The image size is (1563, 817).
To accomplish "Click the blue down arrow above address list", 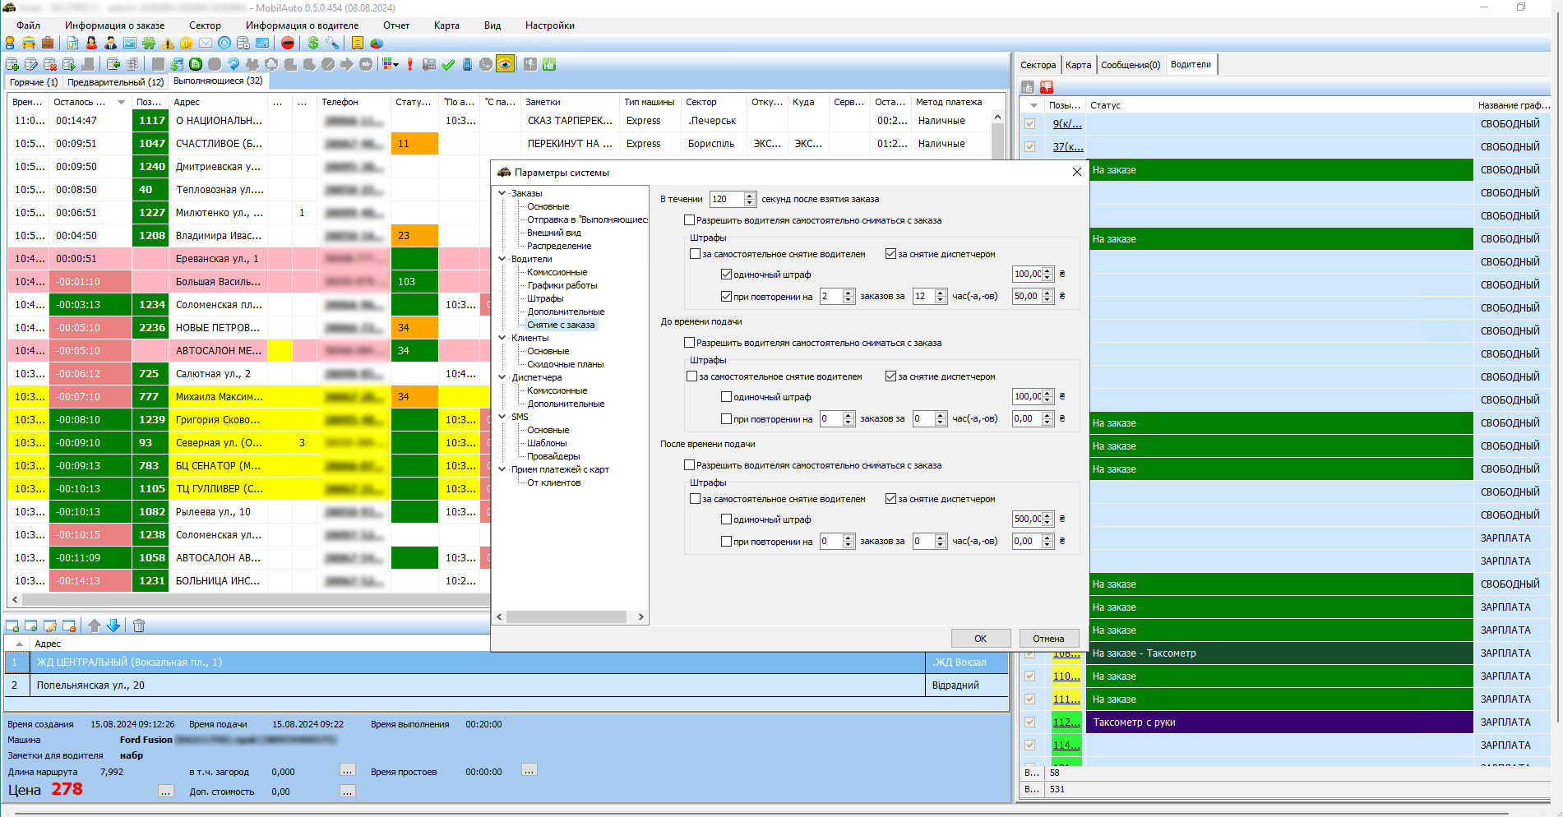I will (113, 625).
